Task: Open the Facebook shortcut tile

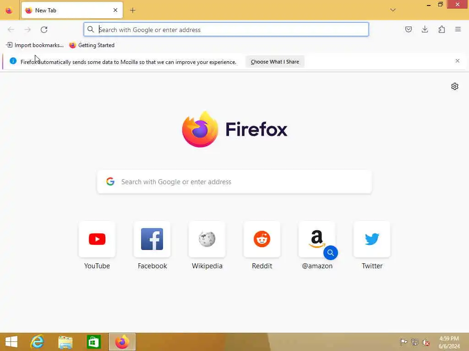Action: click(152, 239)
